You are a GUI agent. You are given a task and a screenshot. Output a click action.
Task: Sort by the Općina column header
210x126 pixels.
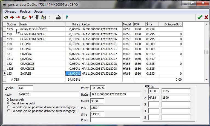coord(13,24)
